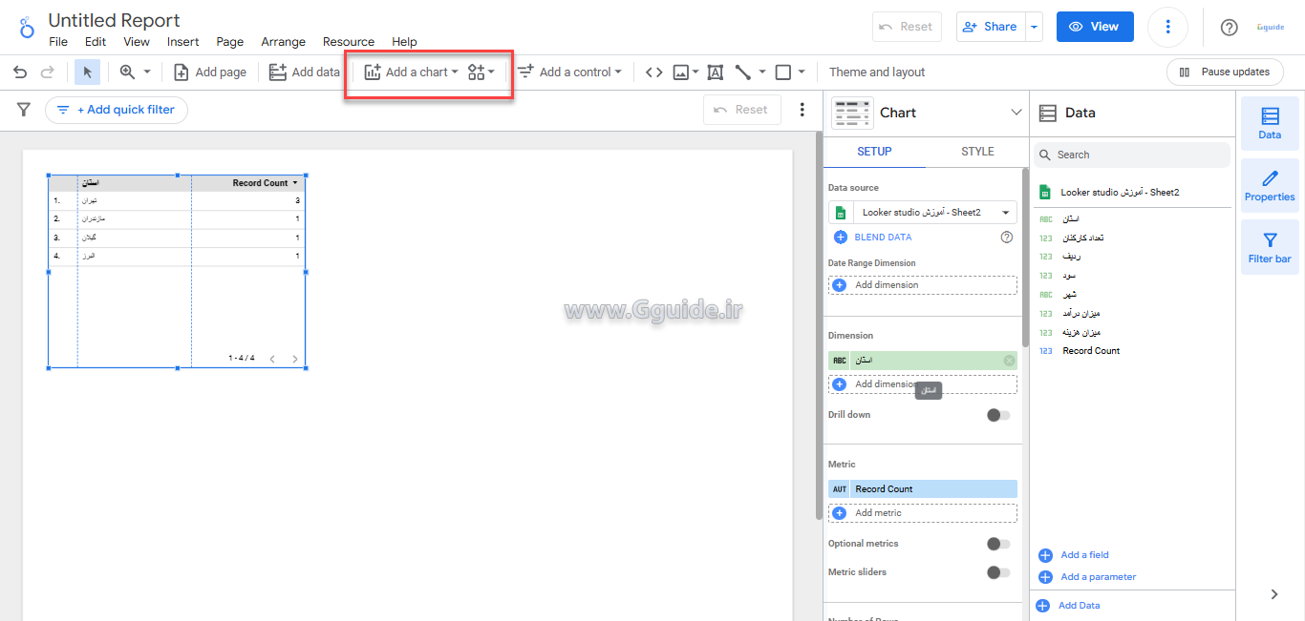This screenshot has width=1305, height=621.
Task: Click the Search field in the Data panel
Action: [x=1131, y=154]
